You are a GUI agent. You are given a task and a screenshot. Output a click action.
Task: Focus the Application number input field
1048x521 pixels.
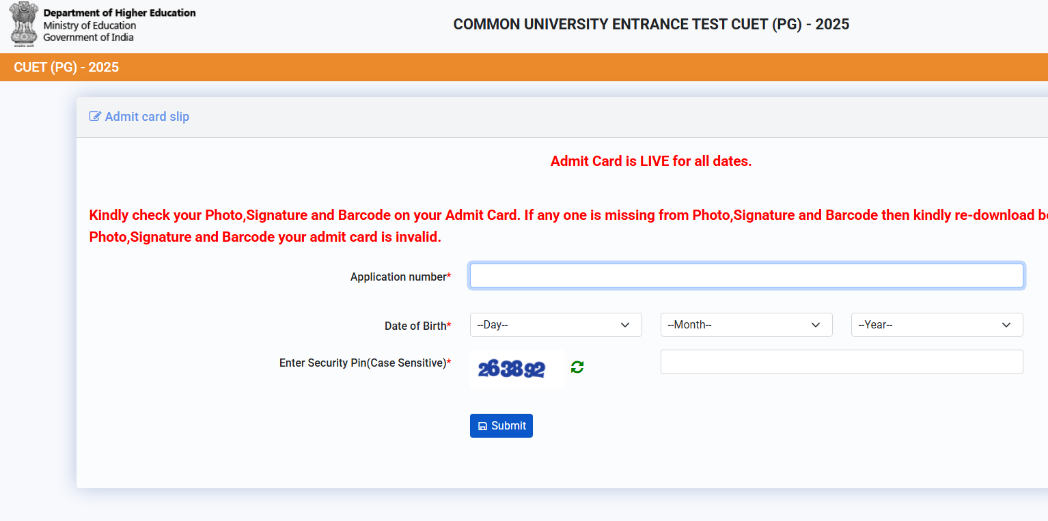[x=746, y=275]
